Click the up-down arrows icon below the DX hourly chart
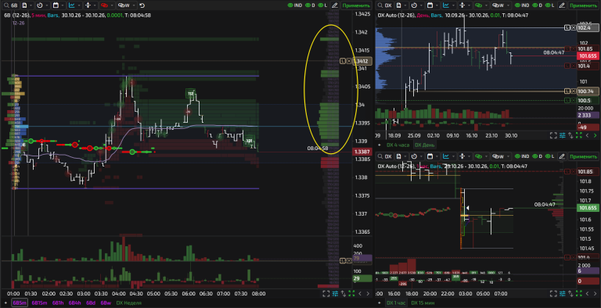This screenshot has width=601, height=308. [570, 294]
